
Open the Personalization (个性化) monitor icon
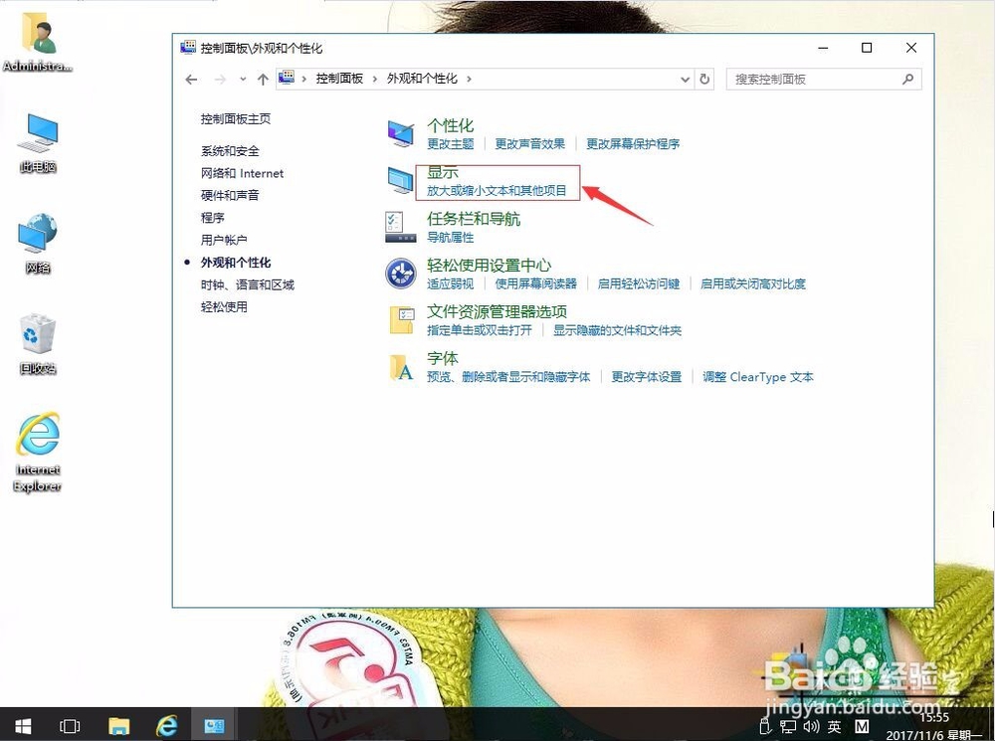(400, 134)
